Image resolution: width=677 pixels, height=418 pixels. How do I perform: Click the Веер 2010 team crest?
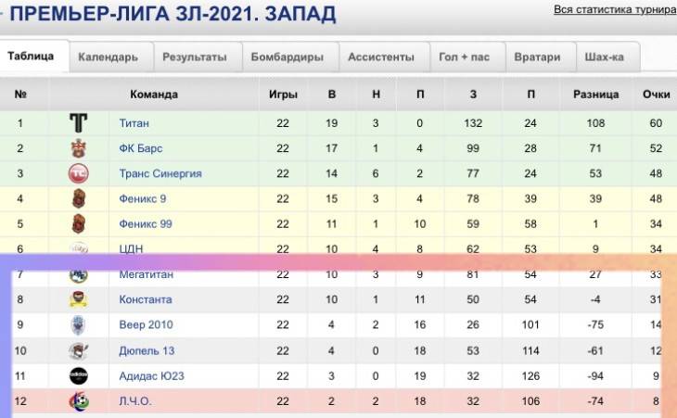[79, 324]
